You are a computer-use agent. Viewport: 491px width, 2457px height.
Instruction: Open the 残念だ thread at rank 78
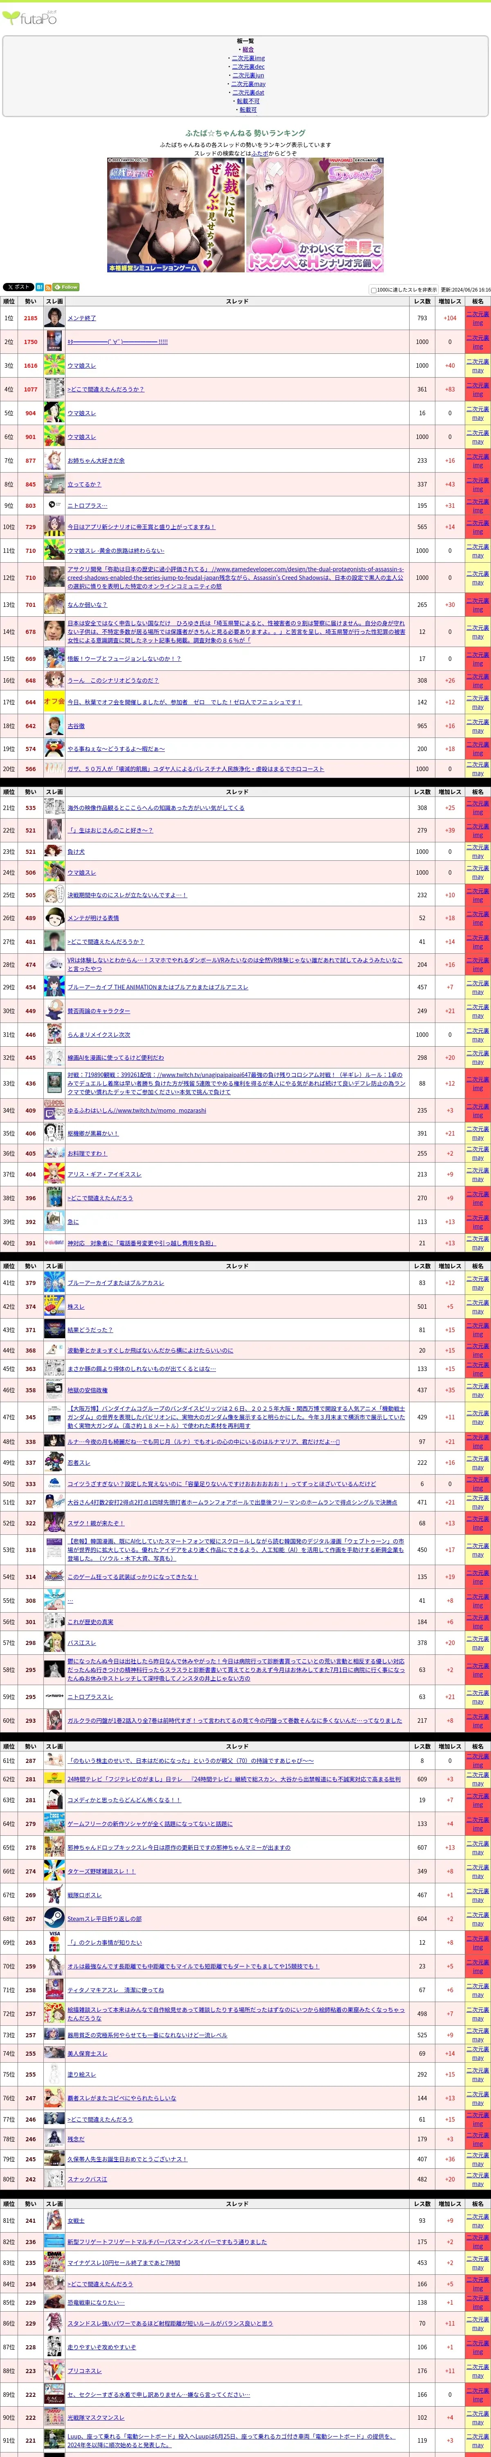[x=76, y=2138]
